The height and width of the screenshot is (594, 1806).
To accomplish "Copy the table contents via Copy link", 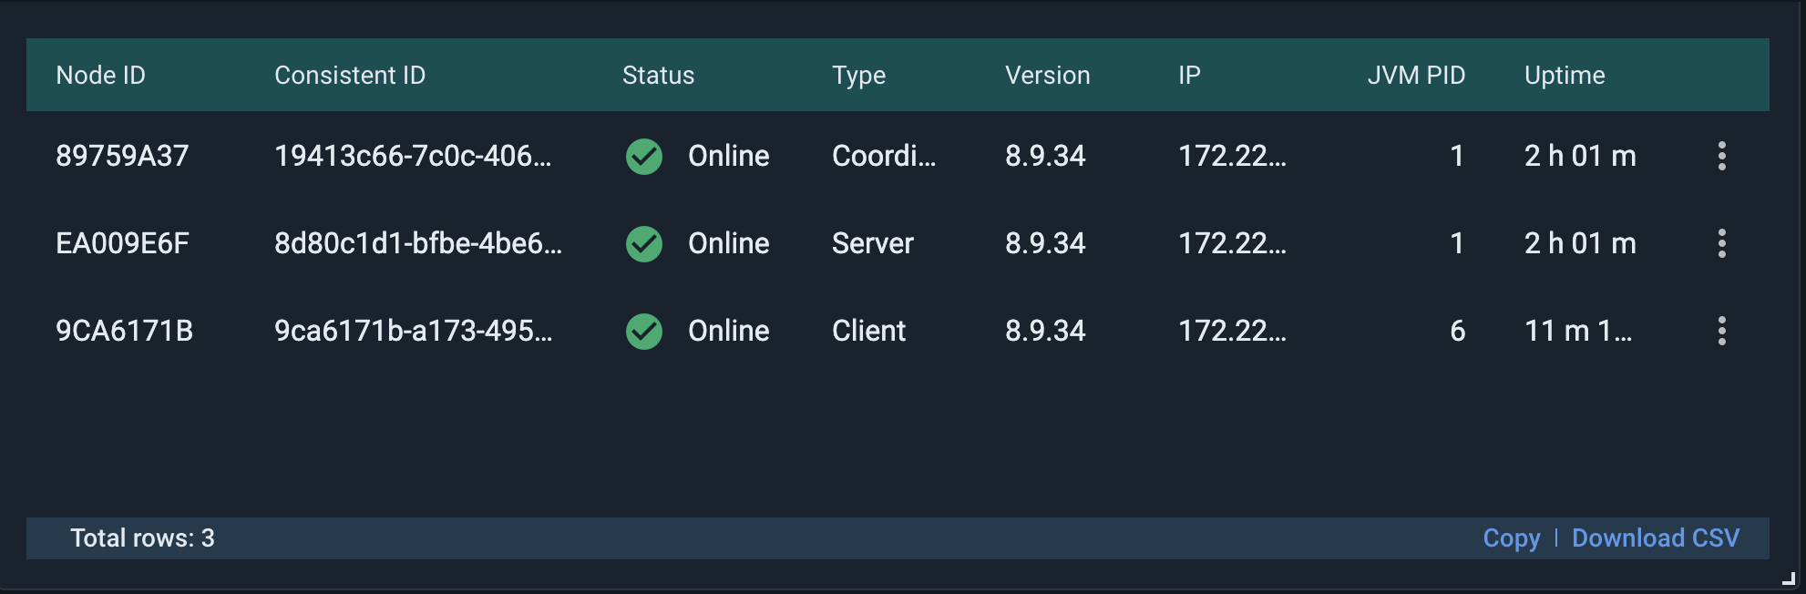I will [1512, 538].
